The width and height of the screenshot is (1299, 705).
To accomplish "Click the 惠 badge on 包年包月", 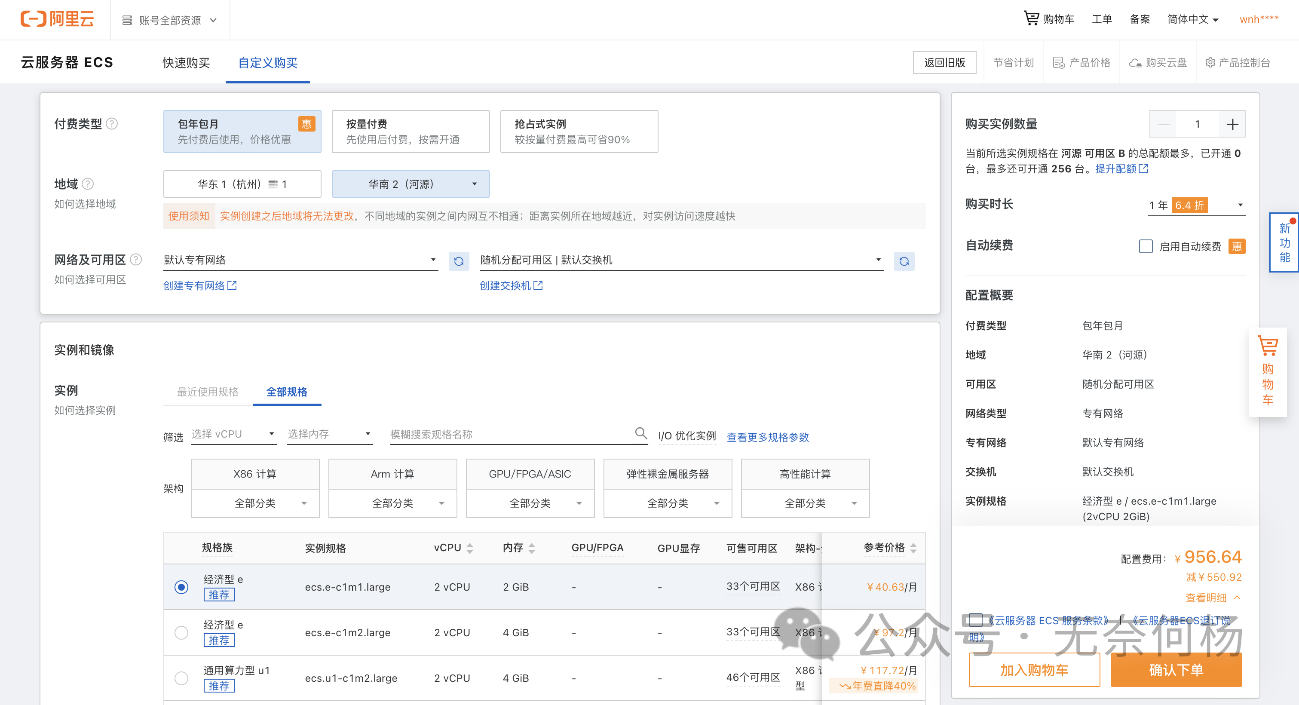I will (x=306, y=124).
